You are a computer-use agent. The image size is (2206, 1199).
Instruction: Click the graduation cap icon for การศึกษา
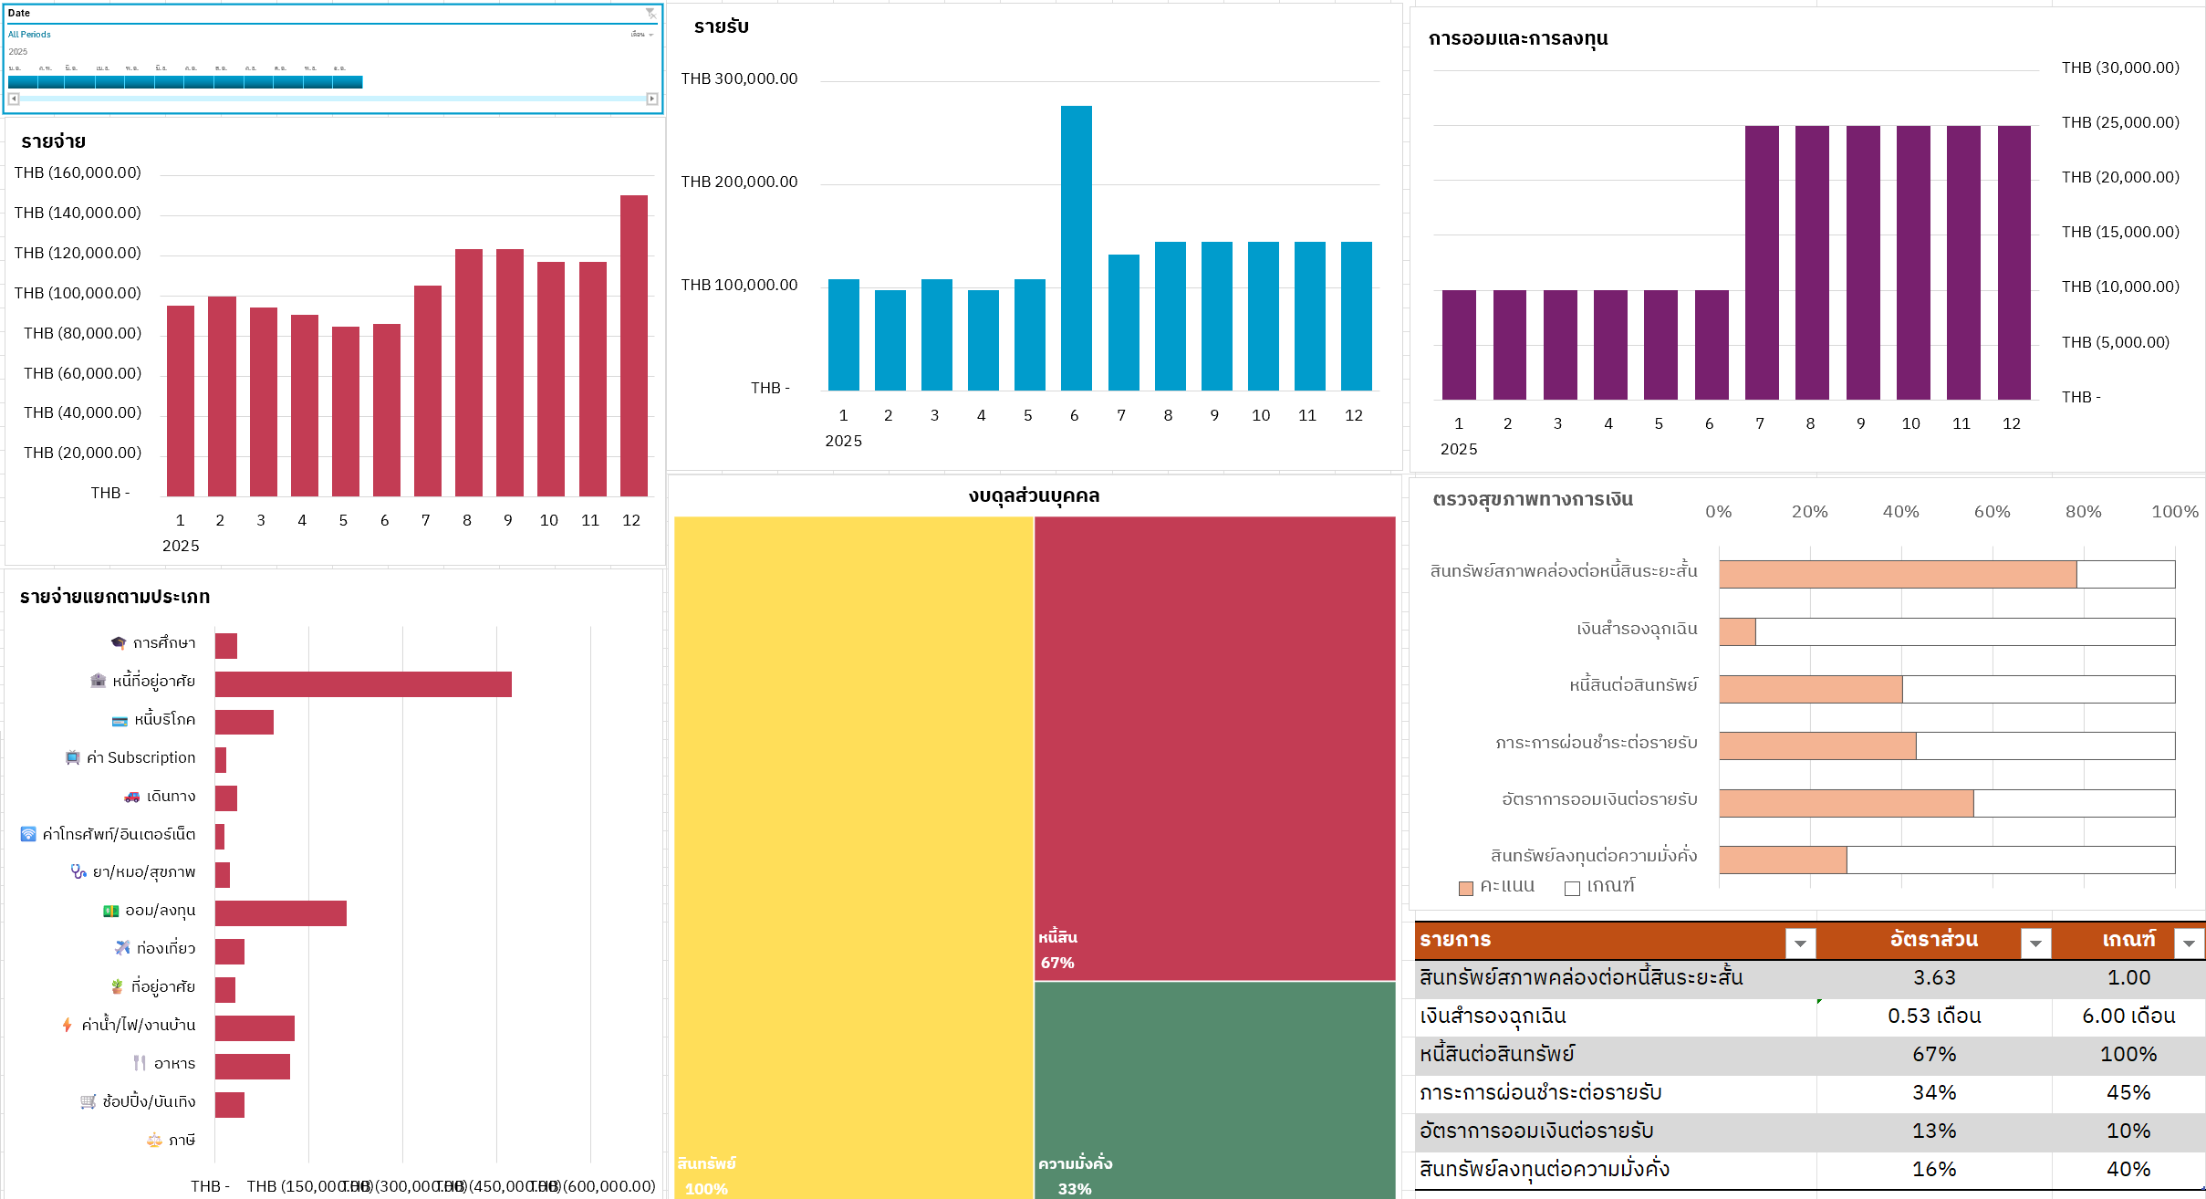(119, 643)
